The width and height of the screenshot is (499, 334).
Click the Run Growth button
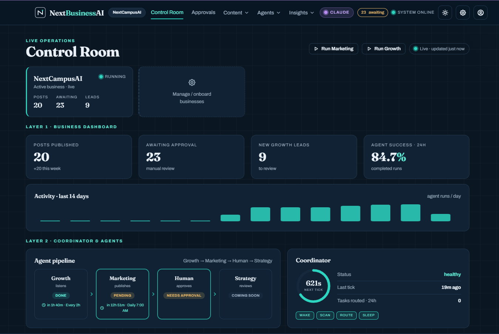pyautogui.click(x=384, y=49)
